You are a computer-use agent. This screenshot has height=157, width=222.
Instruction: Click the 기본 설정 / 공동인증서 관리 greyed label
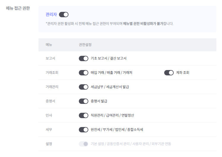click(110, 144)
